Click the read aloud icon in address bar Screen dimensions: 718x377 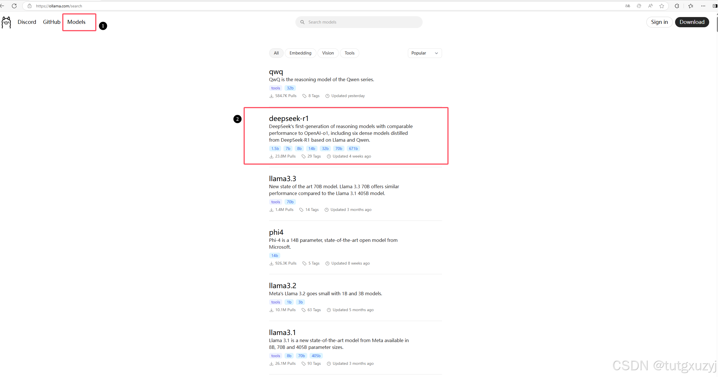click(x=650, y=6)
